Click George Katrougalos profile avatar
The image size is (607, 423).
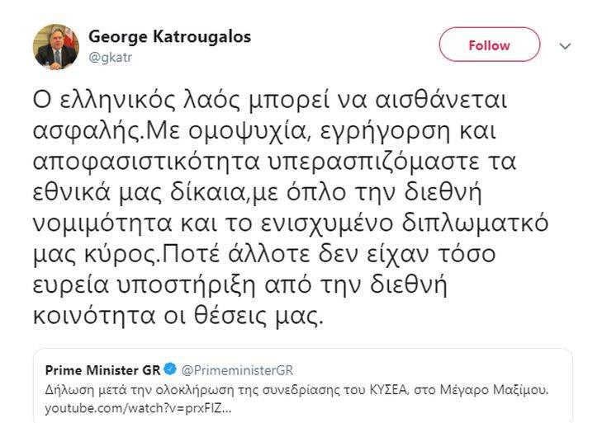click(x=56, y=46)
